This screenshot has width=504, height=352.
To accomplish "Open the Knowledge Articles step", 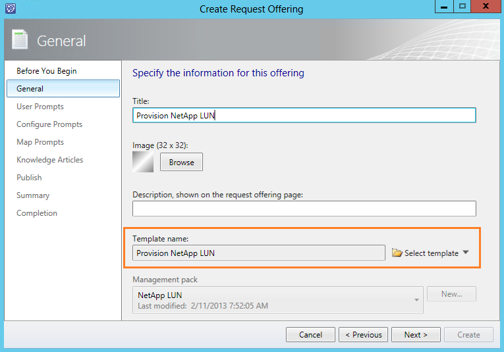I will pyautogui.click(x=50, y=160).
